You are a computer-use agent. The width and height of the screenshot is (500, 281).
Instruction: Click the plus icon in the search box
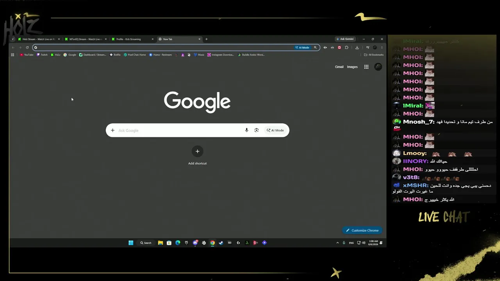(x=112, y=130)
